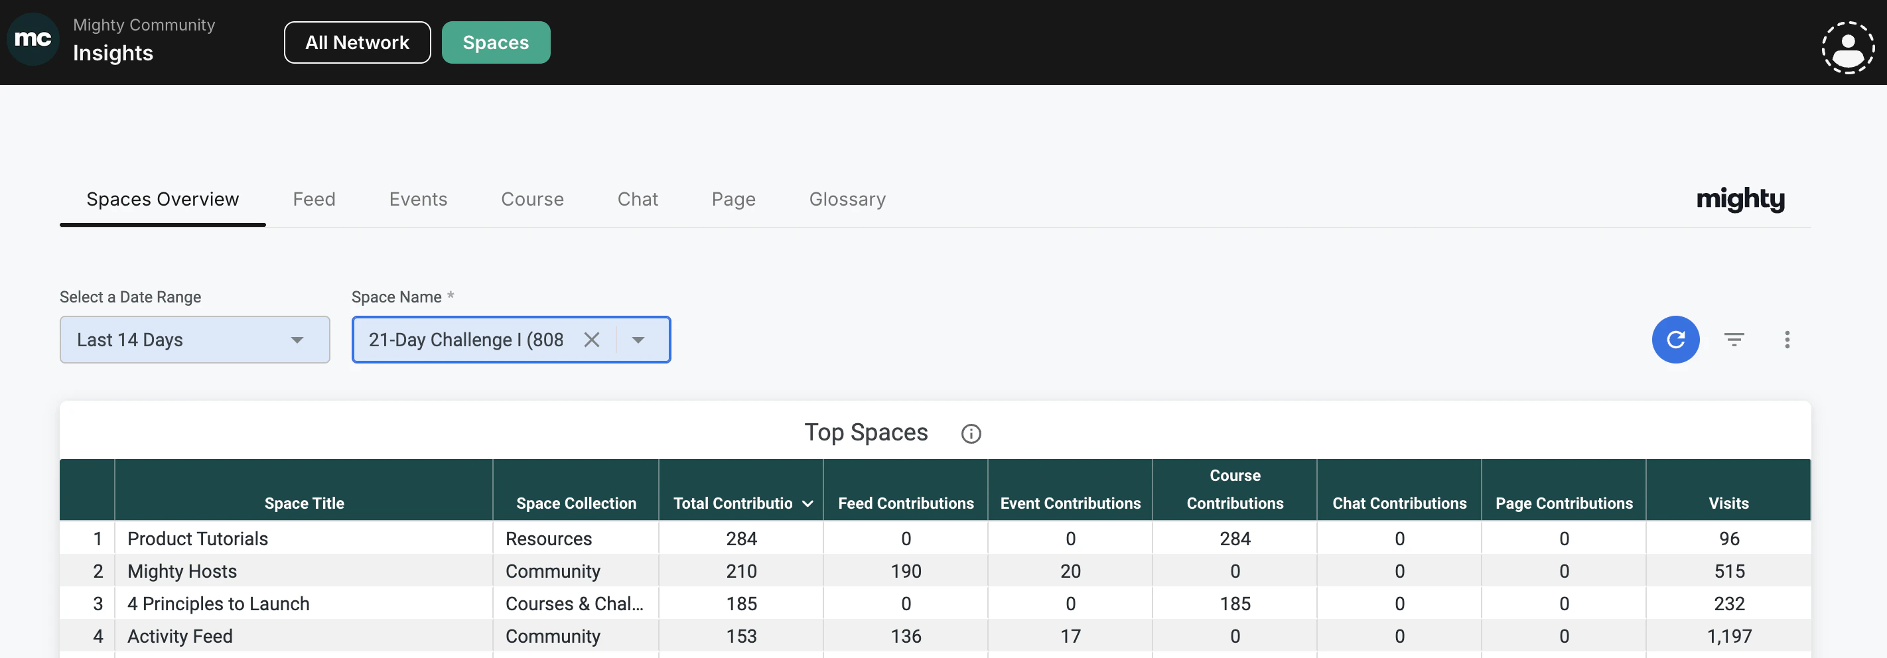Click the 96 visits value
Screen dimensions: 1887x658
tap(1730, 539)
